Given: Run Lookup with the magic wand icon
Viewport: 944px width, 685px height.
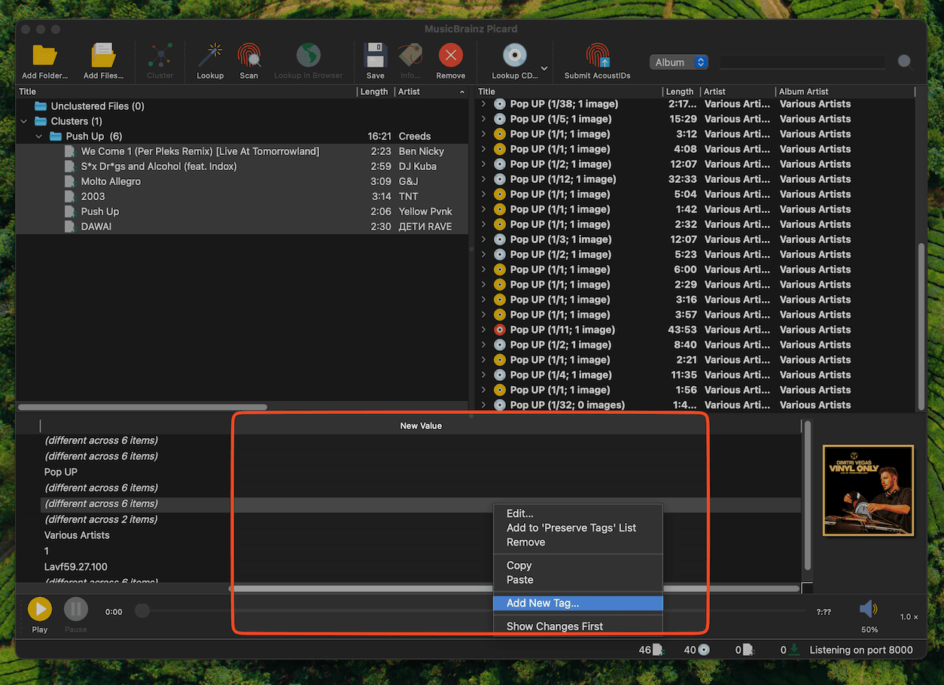Looking at the screenshot, I should pyautogui.click(x=210, y=57).
